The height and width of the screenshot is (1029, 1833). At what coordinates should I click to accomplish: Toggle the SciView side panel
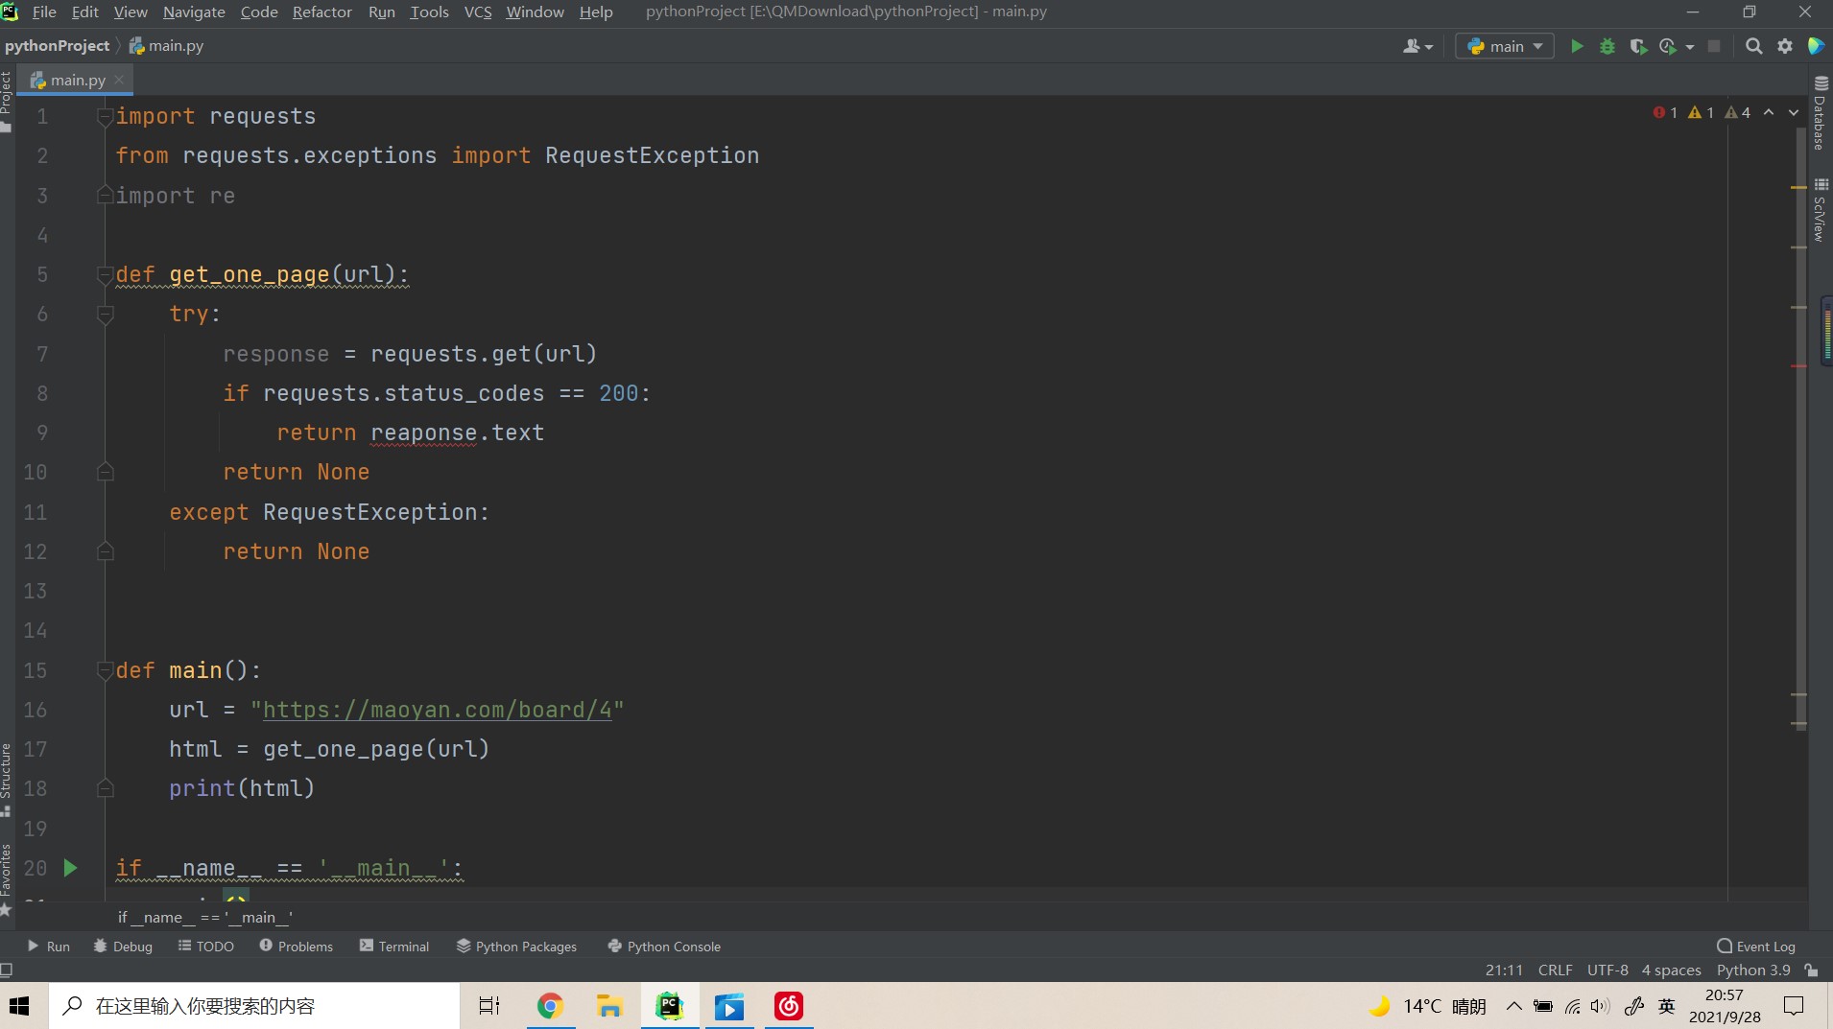click(1821, 209)
